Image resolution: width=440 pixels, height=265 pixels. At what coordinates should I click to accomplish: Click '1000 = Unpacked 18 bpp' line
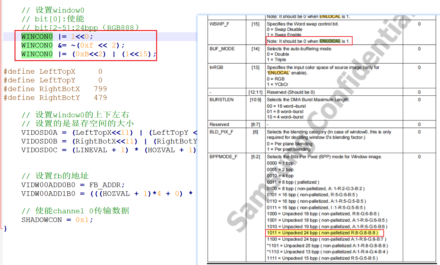323,214
